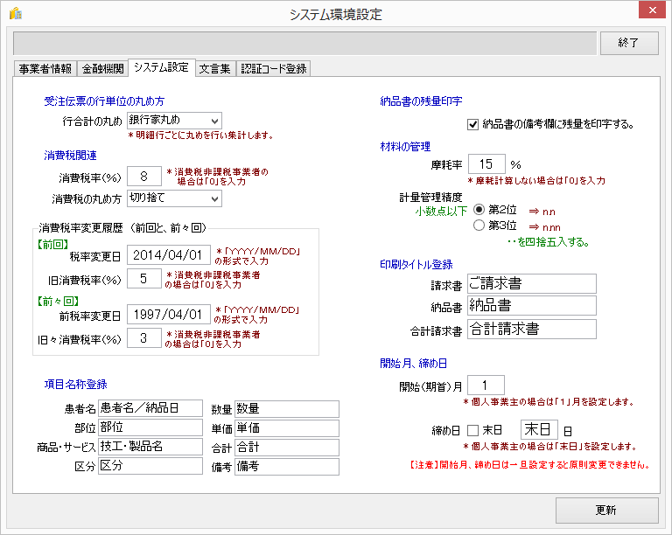Click the 計量管理精度 label
This screenshot has height=535, width=672.
coord(430,198)
